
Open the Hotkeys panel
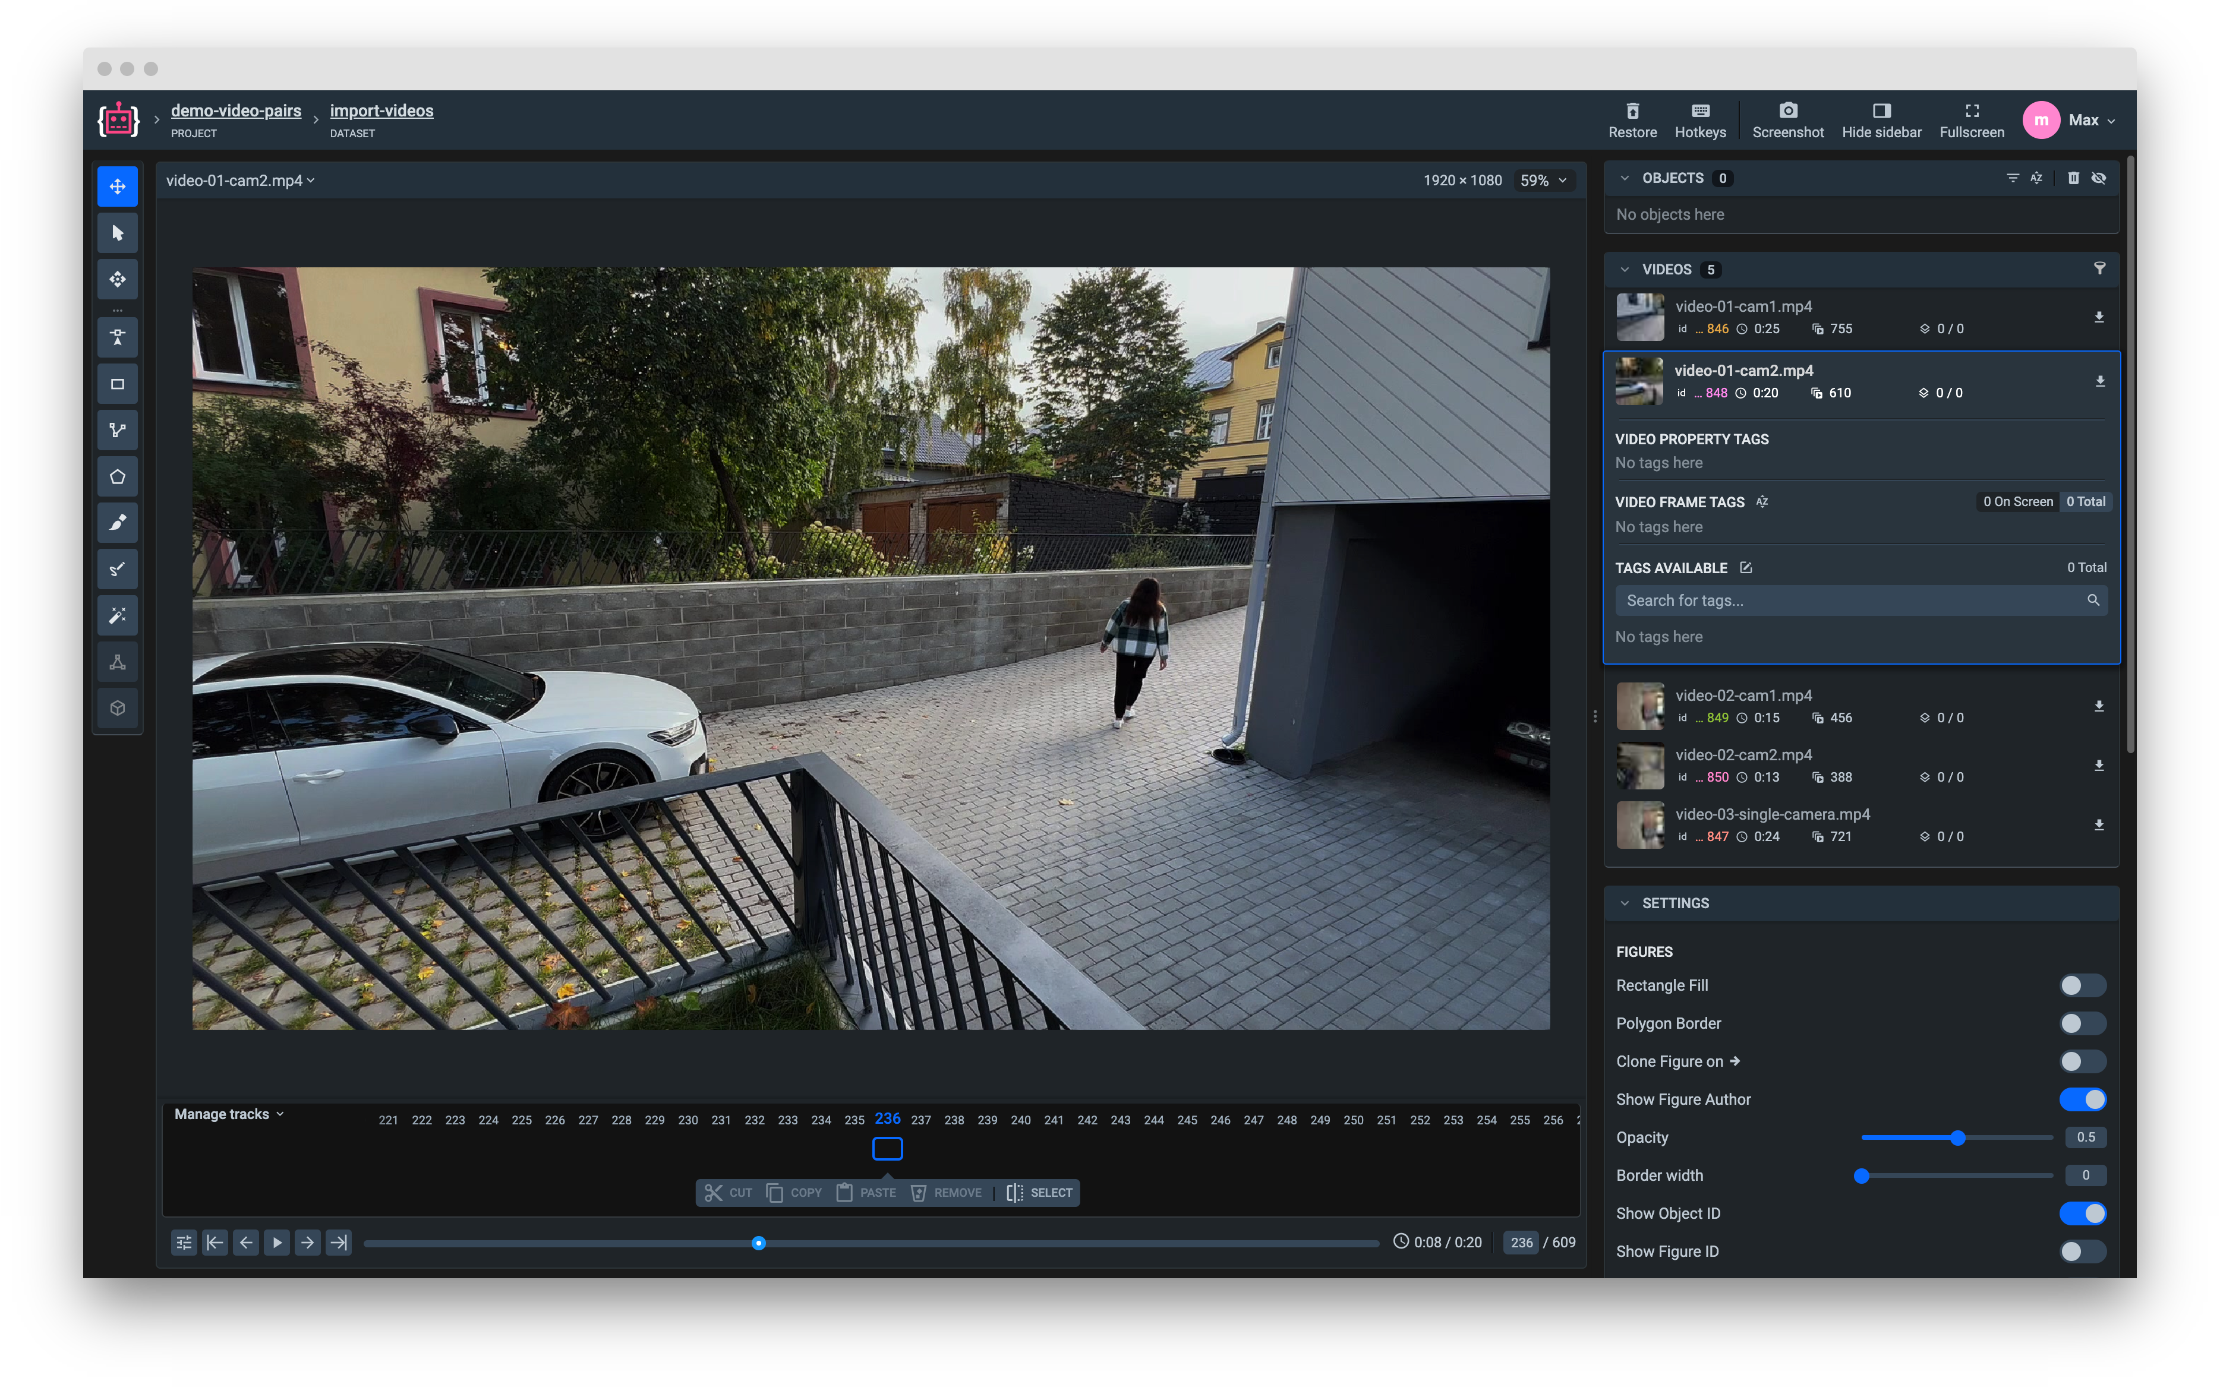[1699, 121]
